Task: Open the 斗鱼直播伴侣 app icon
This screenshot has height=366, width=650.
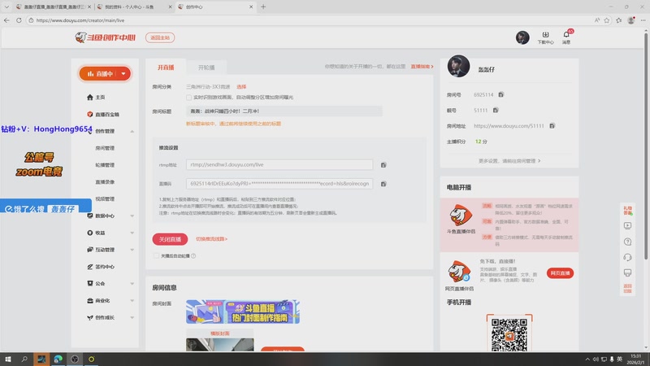Action: (x=462, y=215)
